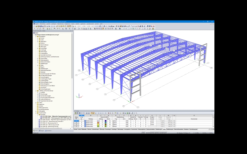Toggle OFANG in the status bar

point(157,133)
